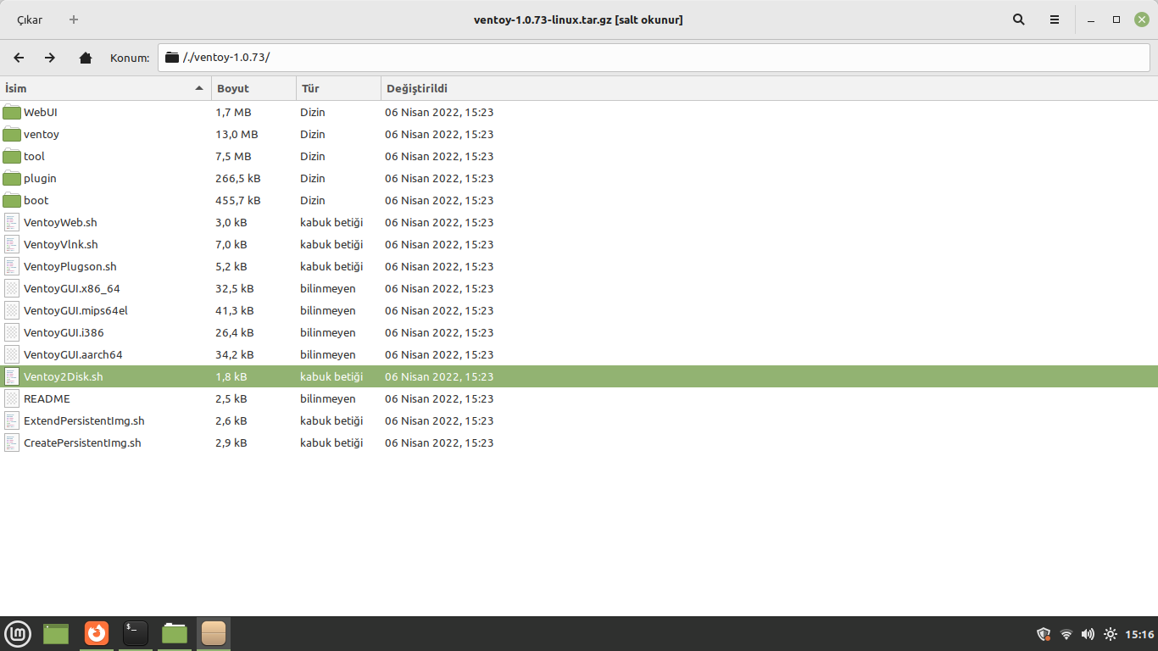The image size is (1158, 651).
Task: Open the 15:16 clock calendar
Action: pyautogui.click(x=1139, y=634)
